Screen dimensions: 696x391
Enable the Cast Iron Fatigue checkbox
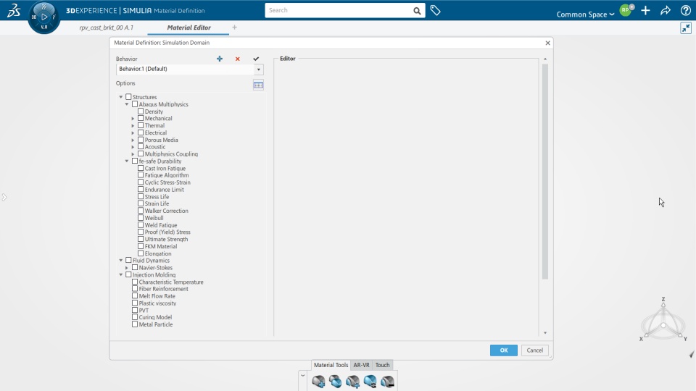pos(141,168)
